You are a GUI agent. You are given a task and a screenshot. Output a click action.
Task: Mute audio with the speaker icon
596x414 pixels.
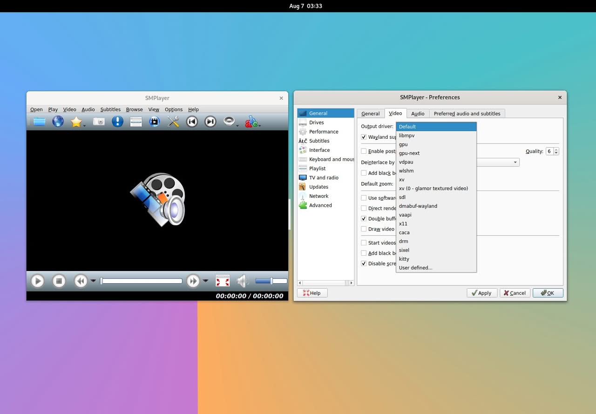[242, 281]
